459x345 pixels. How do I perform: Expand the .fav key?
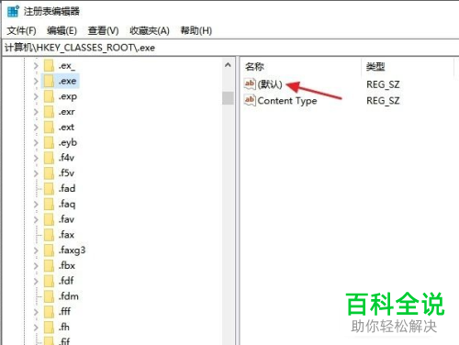pyautogui.click(x=36, y=219)
